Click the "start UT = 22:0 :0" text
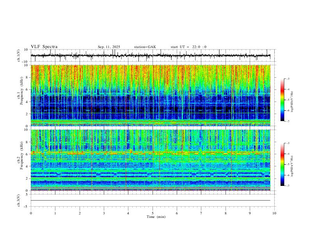Image resolution: width=309 pixels, height=239 pixels. tap(188, 47)
